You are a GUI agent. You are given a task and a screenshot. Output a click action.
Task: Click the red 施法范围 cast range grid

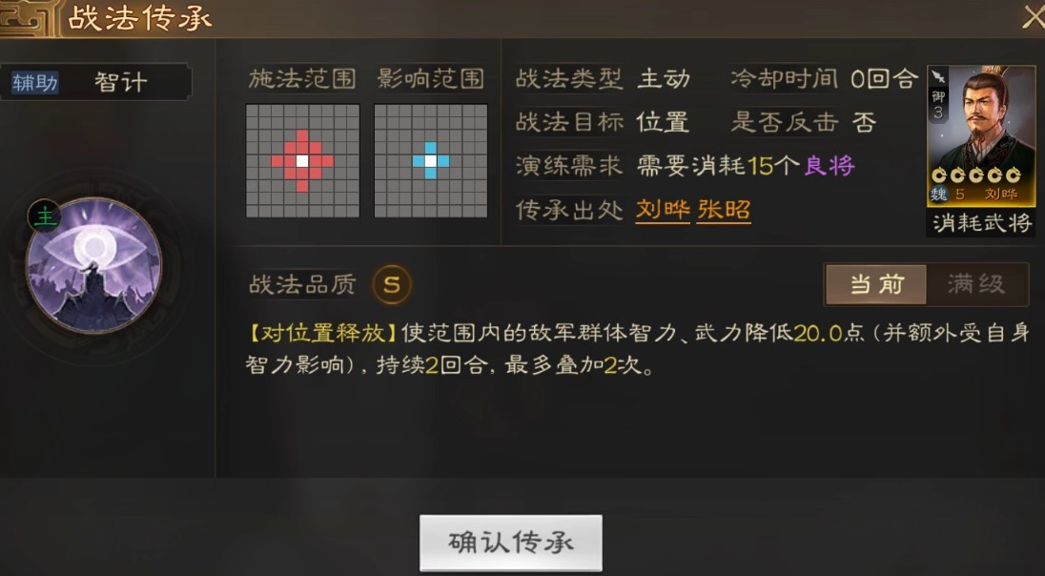[302, 160]
